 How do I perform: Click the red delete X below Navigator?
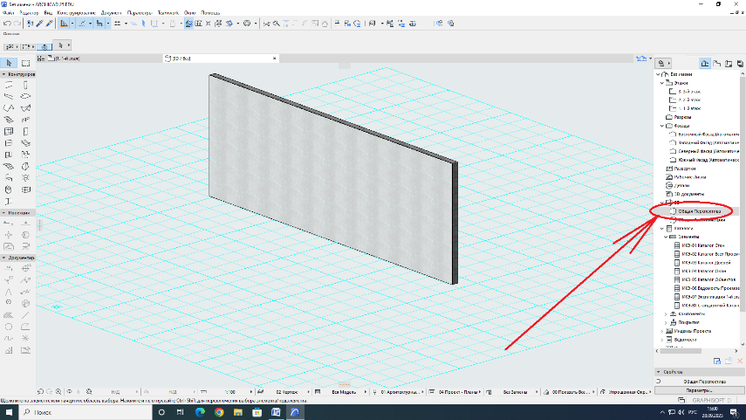coord(740,361)
